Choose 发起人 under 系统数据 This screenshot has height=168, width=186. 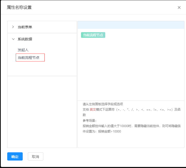pos(23,50)
